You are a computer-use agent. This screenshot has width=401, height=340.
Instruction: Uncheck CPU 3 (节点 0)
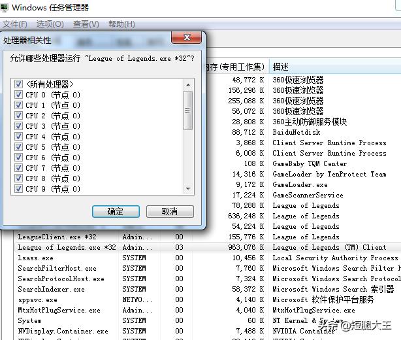click(x=18, y=126)
